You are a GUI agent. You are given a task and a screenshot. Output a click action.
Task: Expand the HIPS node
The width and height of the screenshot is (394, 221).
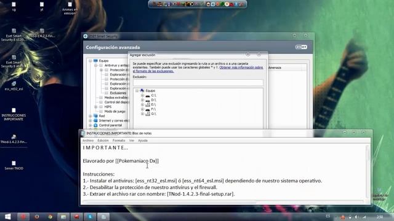(96, 107)
